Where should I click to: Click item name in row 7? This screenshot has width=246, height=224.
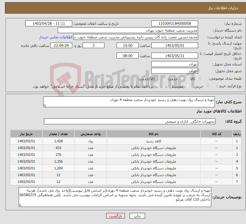click(x=154, y=182)
